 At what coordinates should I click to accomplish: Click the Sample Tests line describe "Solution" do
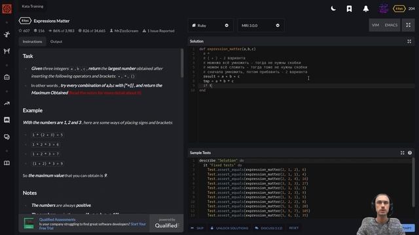pyautogui.click(x=221, y=161)
